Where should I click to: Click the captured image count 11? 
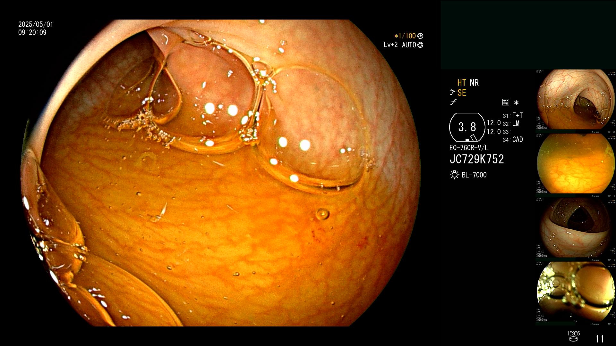click(x=600, y=339)
